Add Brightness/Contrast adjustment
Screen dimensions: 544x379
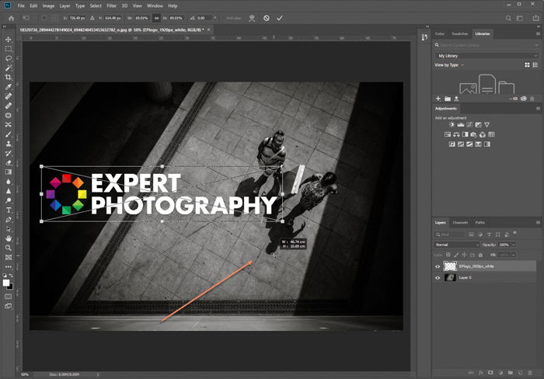click(452, 124)
